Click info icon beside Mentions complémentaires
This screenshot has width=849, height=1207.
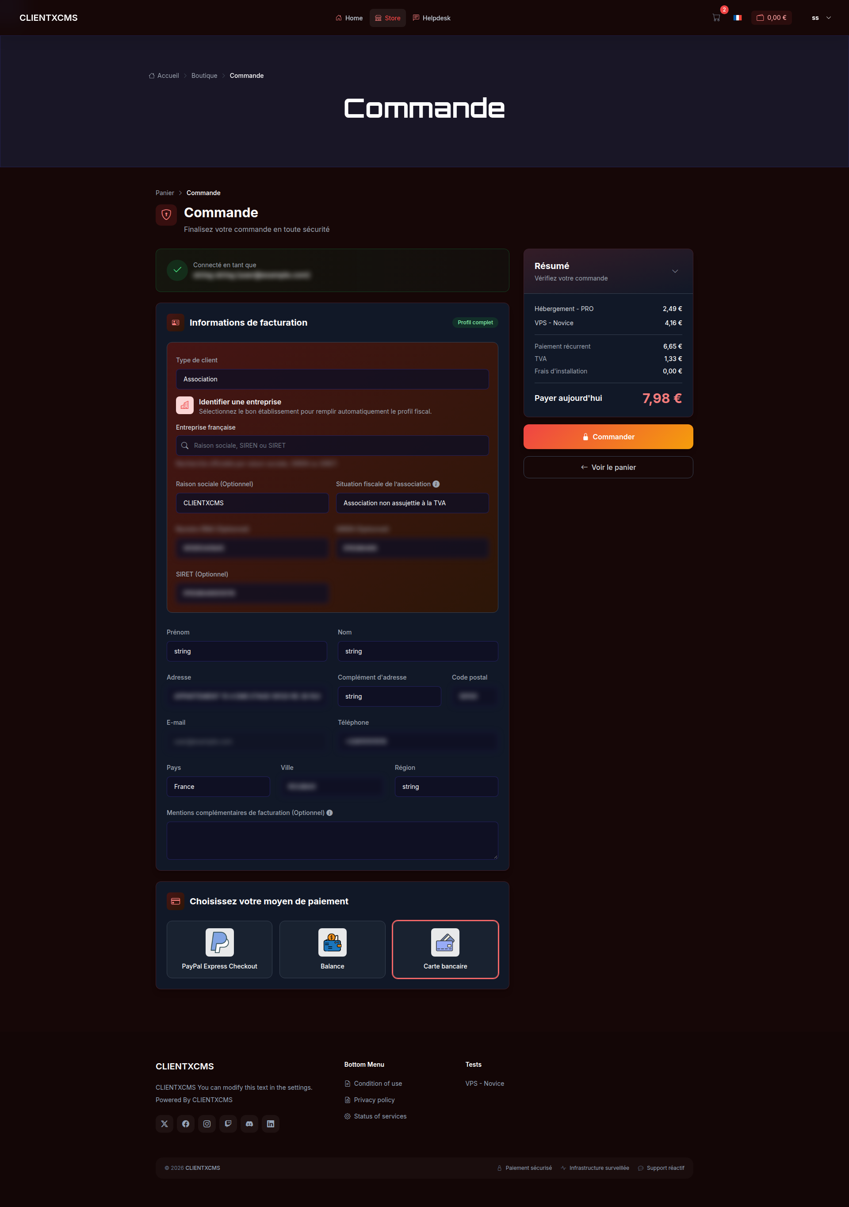point(329,813)
